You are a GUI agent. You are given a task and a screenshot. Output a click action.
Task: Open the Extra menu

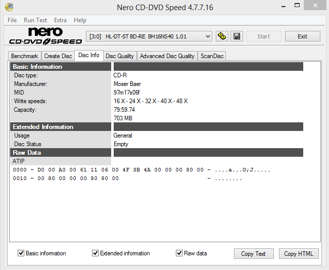(60, 20)
